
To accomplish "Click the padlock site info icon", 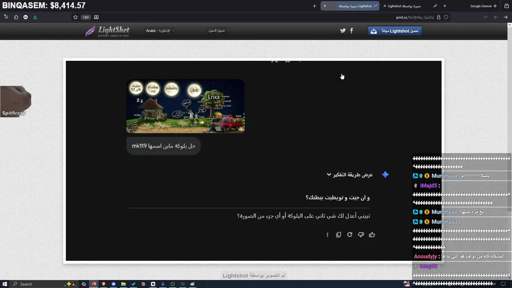I will point(439,17).
